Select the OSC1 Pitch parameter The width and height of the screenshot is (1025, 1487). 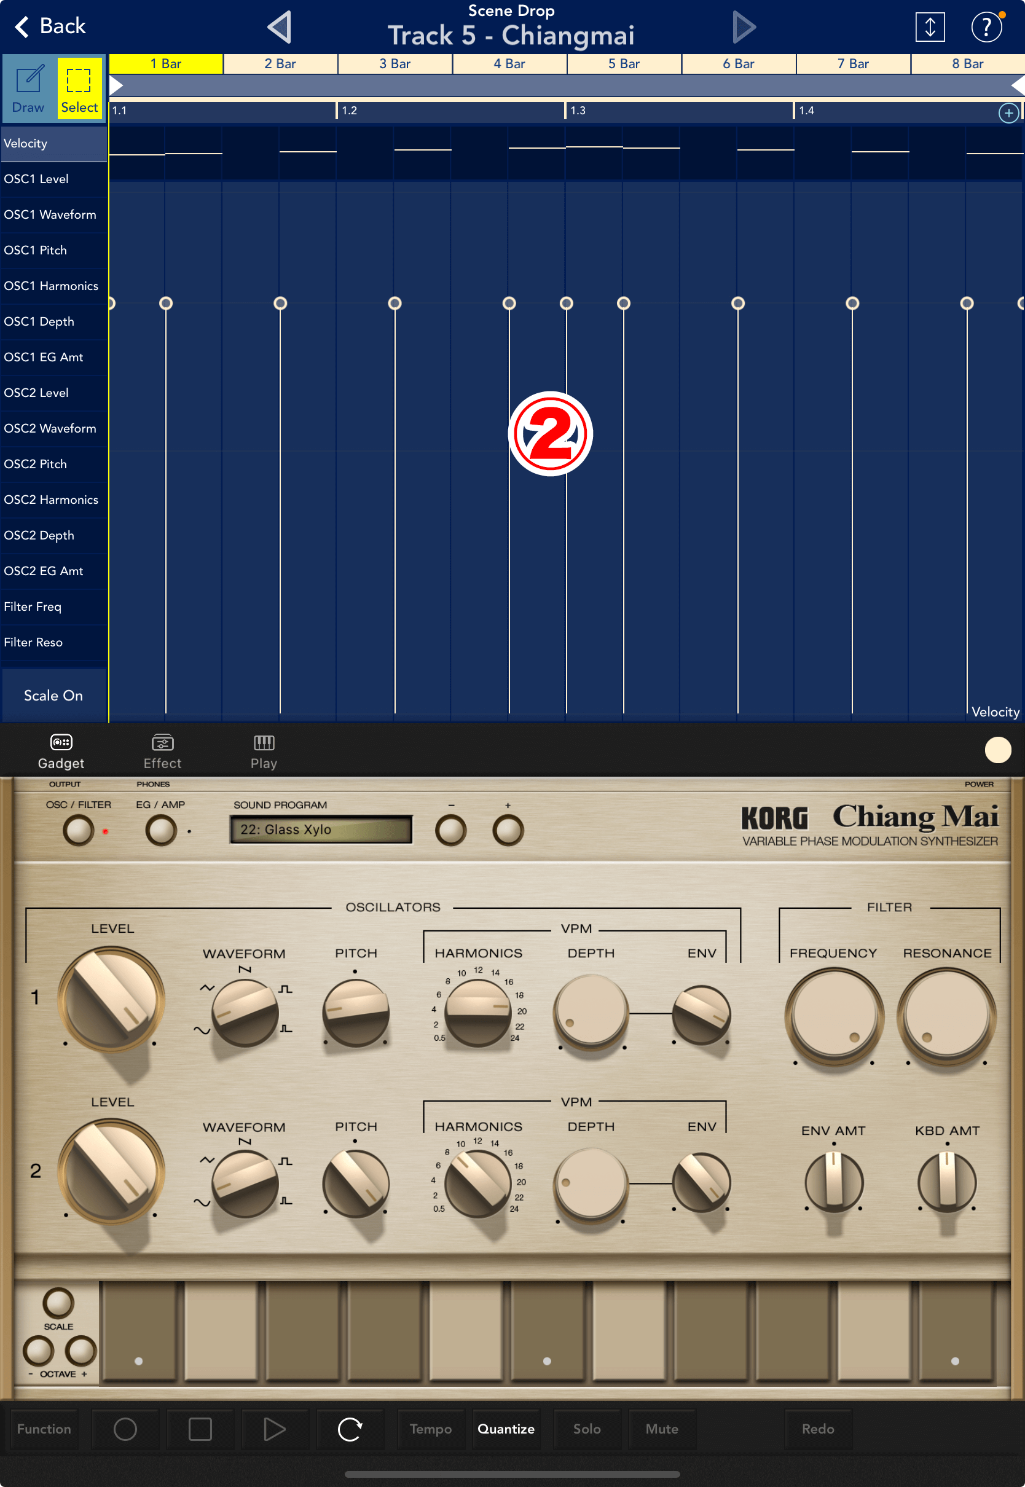[53, 249]
